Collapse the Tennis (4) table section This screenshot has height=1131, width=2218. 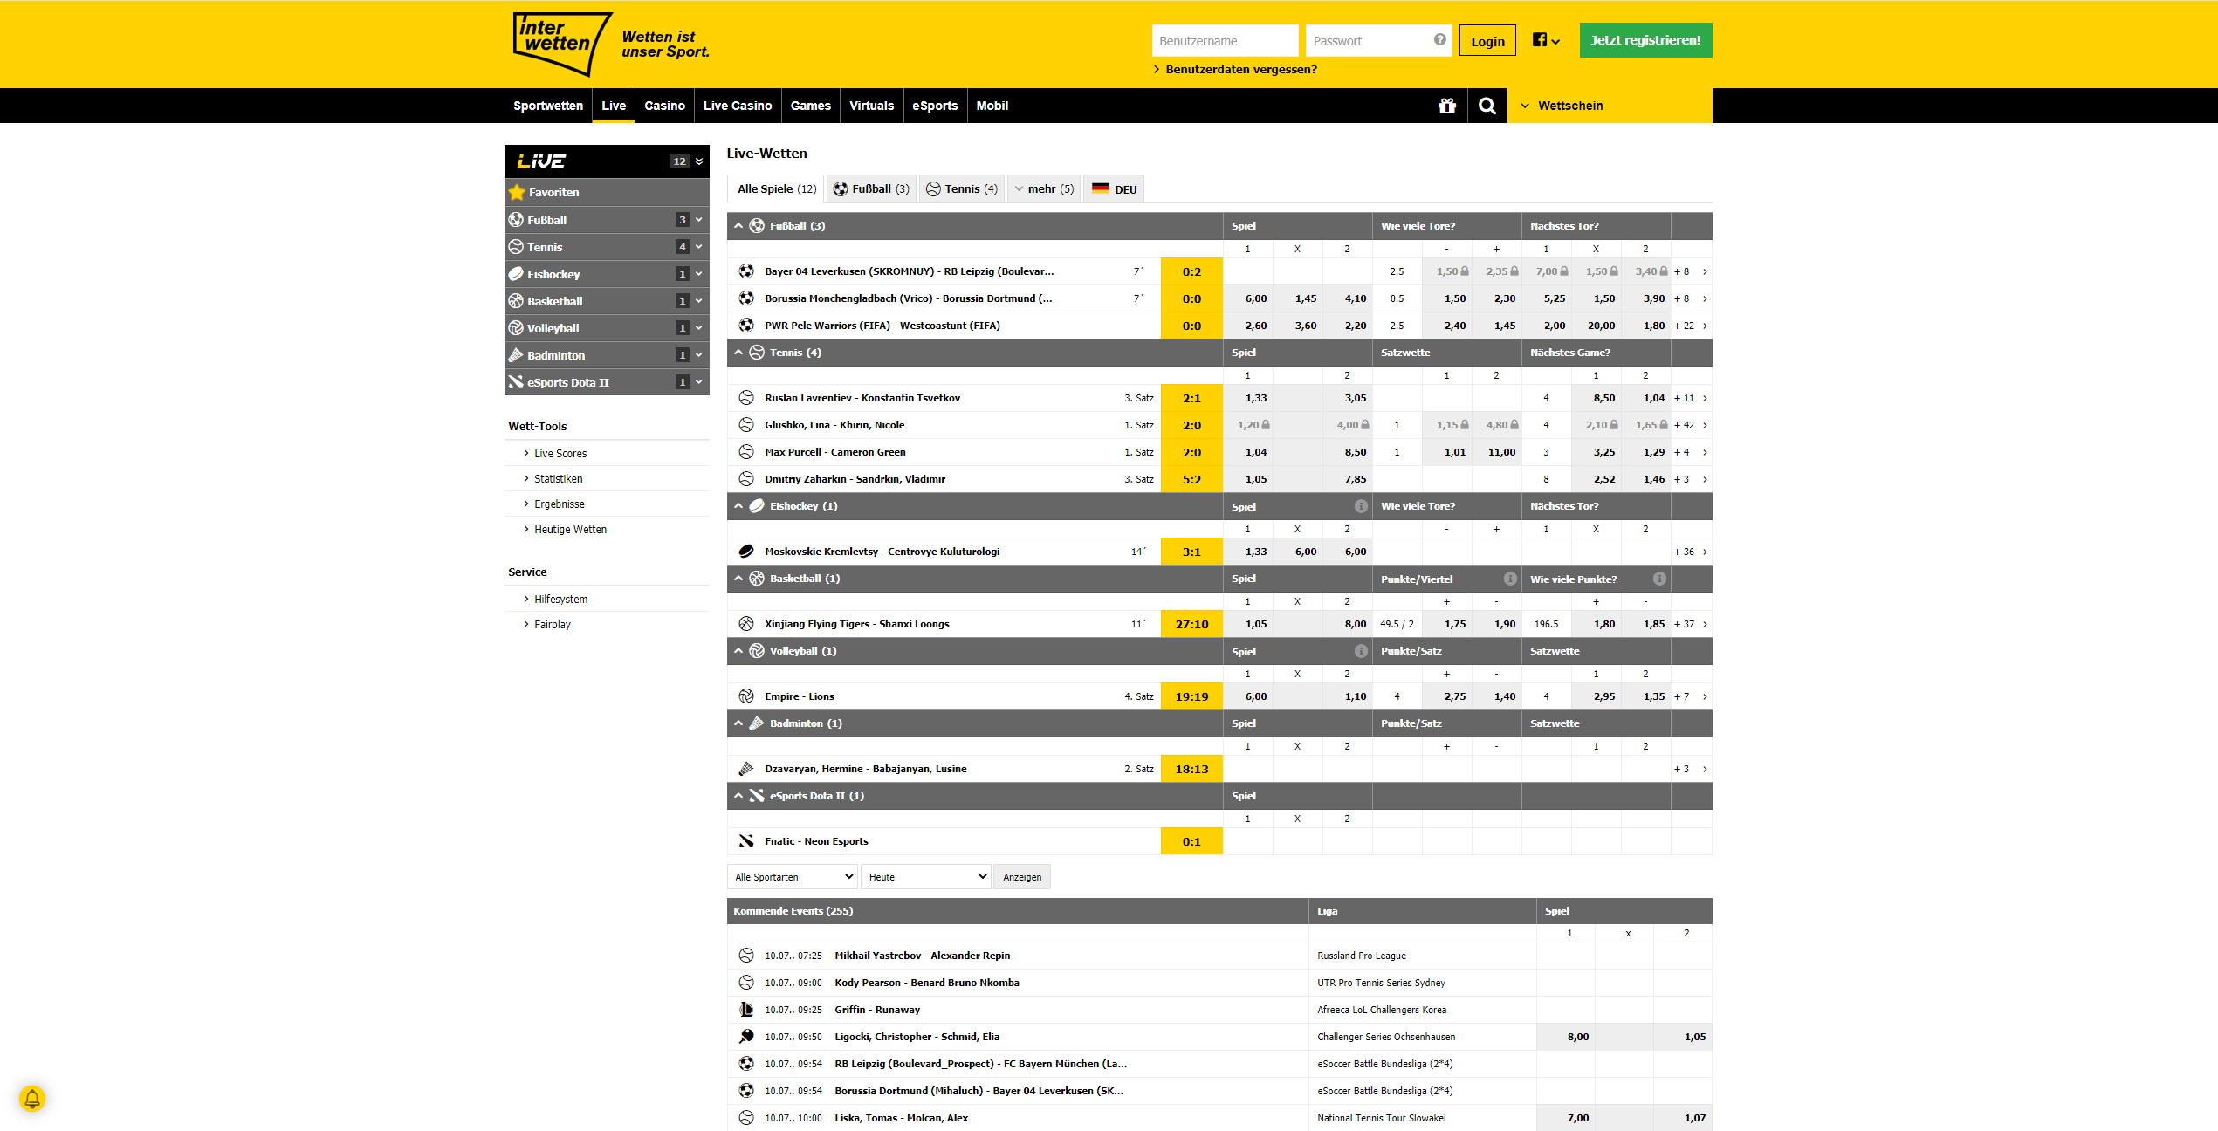tap(738, 353)
